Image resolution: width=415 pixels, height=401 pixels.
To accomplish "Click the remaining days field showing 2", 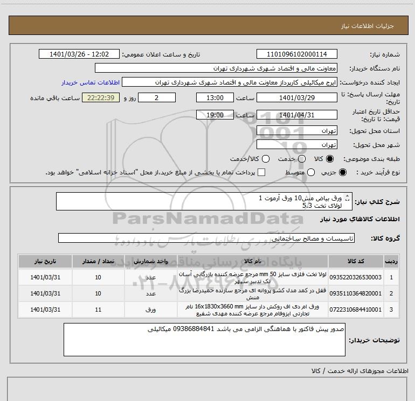I will click(x=157, y=98).
